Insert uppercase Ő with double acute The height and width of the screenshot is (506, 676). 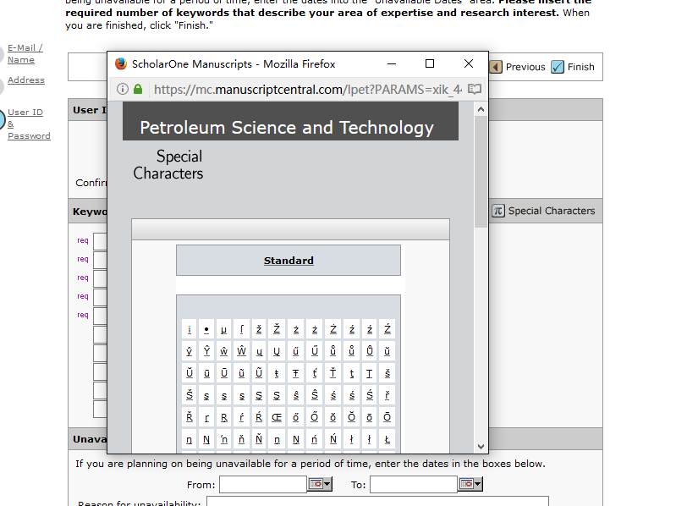[315, 417]
